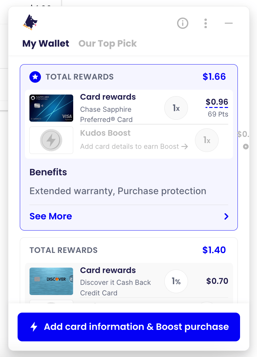Click the 1x multiplier badge for Card rewards

click(176, 108)
